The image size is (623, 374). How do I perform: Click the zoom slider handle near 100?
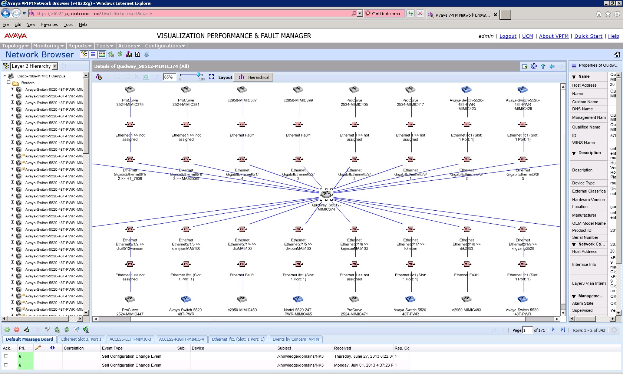coord(199,75)
